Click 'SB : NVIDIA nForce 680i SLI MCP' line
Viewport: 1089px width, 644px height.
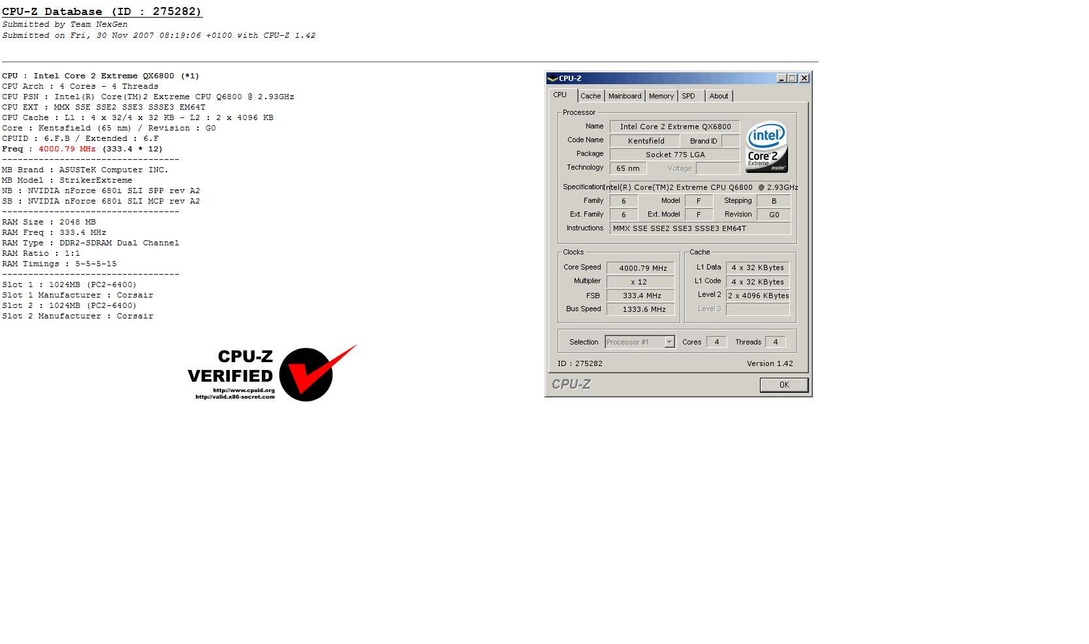point(101,201)
